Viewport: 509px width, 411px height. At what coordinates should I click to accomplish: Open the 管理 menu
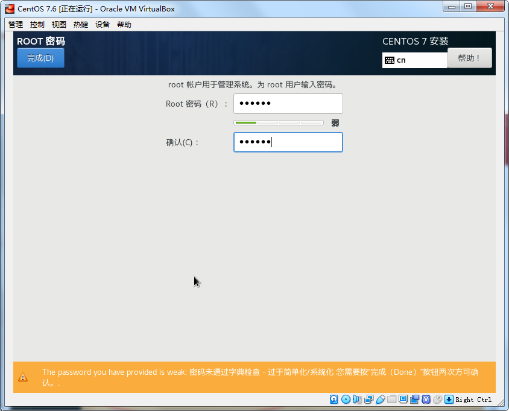tap(14, 24)
